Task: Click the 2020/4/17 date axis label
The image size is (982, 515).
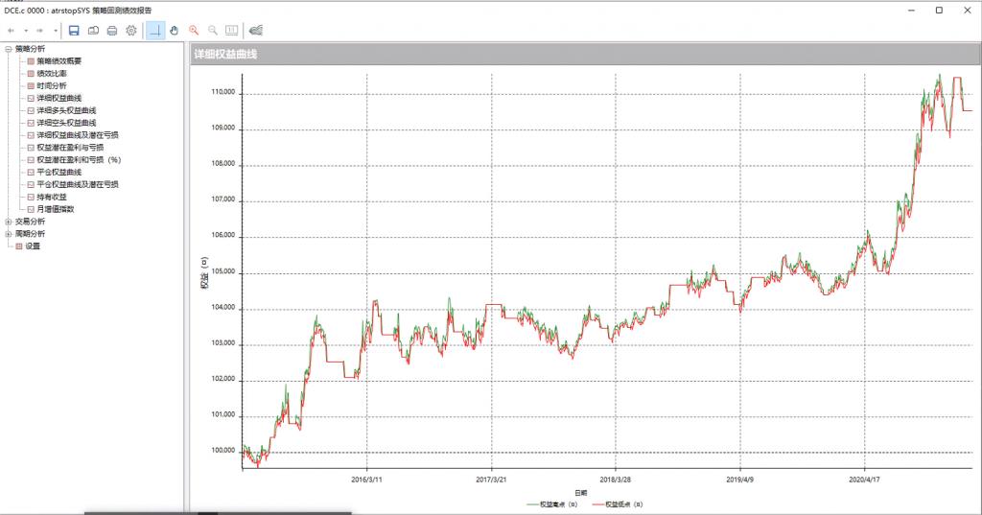Action: [864, 480]
